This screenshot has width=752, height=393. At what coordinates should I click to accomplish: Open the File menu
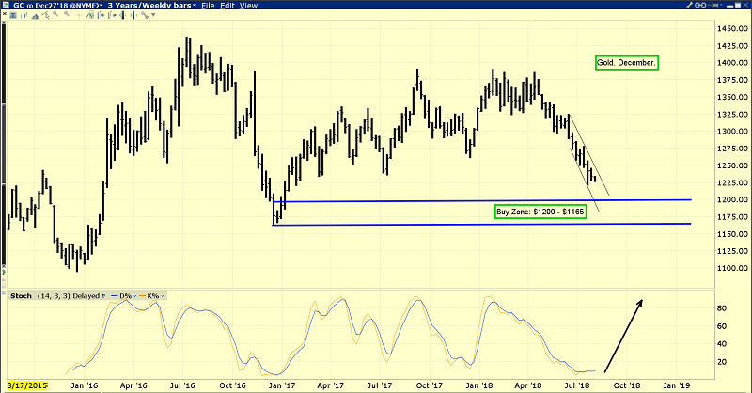pyautogui.click(x=208, y=6)
